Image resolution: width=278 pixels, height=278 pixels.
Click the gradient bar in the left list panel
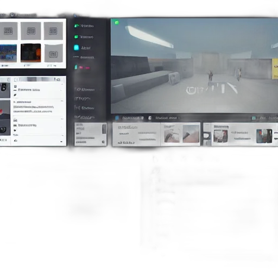[x=37, y=79]
